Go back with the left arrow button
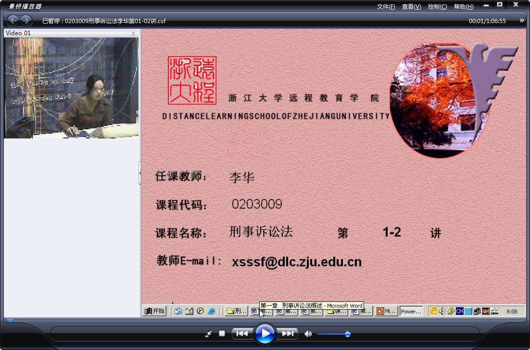This screenshot has width=530, height=350. coord(13,21)
